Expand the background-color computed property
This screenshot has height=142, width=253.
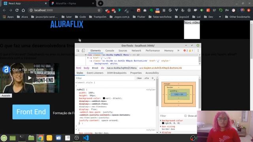[x=160, y=120]
